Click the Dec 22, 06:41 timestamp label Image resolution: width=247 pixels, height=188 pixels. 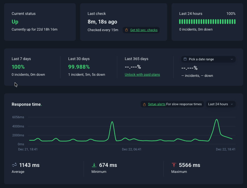click(132, 149)
